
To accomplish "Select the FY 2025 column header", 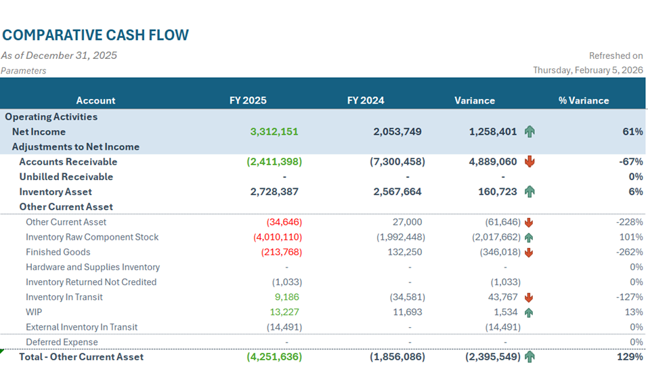I will 248,100.
